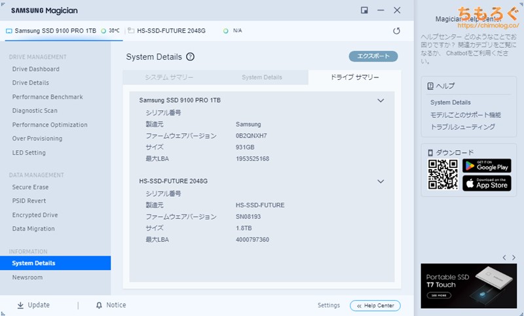Click the HS-SSD-FUTURE drive icon in the tab bar
Viewport: 524px width, 316px height.
point(131,31)
